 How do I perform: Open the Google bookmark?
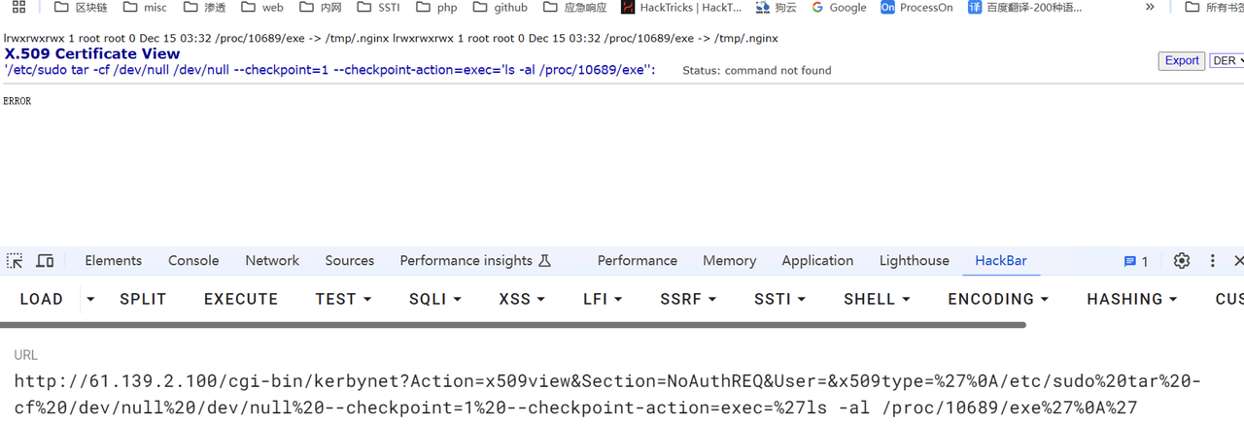pyautogui.click(x=838, y=7)
